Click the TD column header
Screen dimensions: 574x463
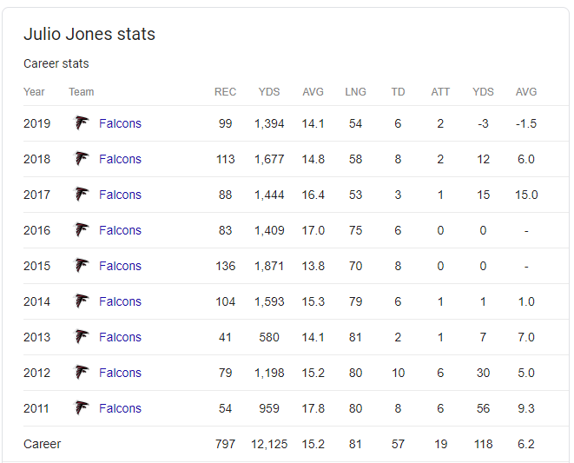(x=398, y=91)
